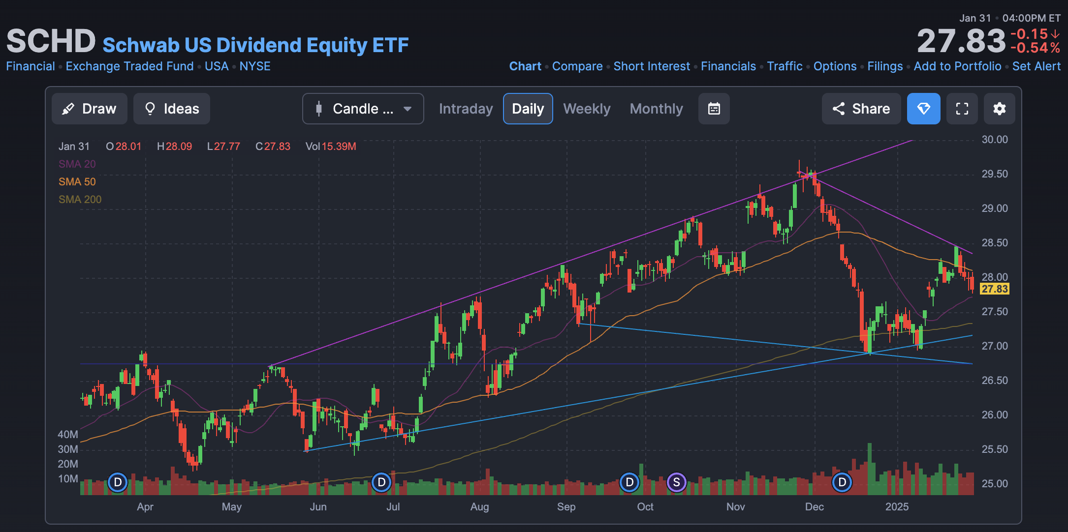
Task: Switch to Weekly timeframe
Action: pos(587,109)
